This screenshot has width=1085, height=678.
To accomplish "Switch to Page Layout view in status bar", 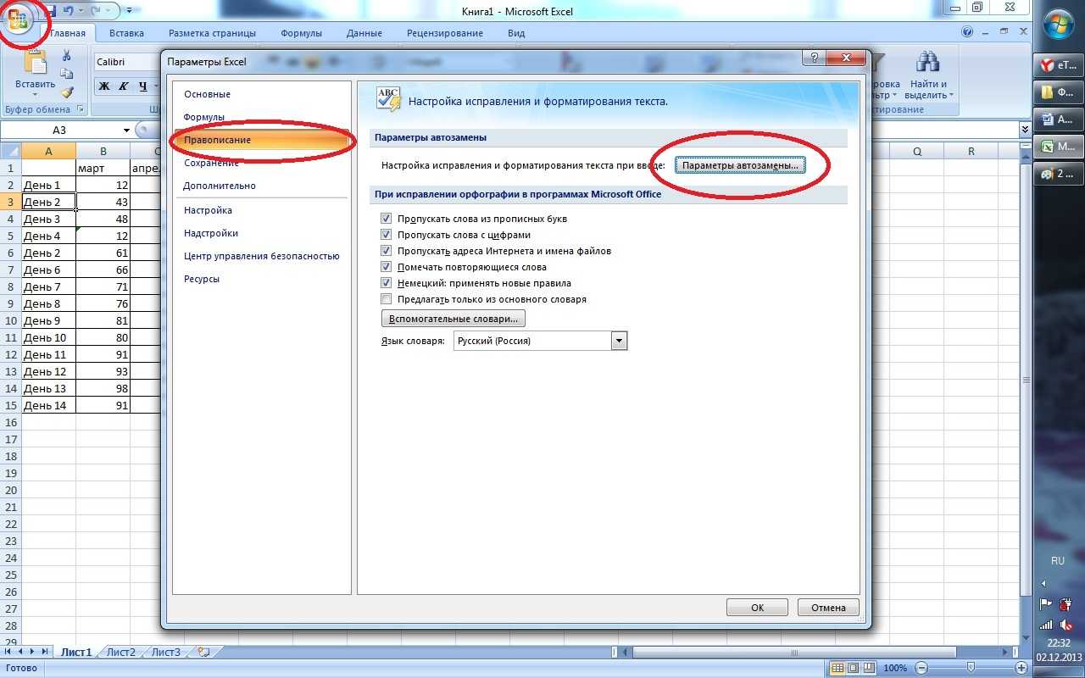I will pyautogui.click(x=853, y=668).
